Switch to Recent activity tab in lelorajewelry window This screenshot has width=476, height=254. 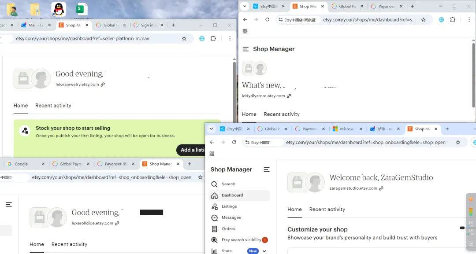pos(53,106)
